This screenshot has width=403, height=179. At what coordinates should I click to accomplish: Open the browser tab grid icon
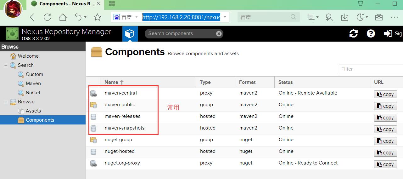click(112, 4)
